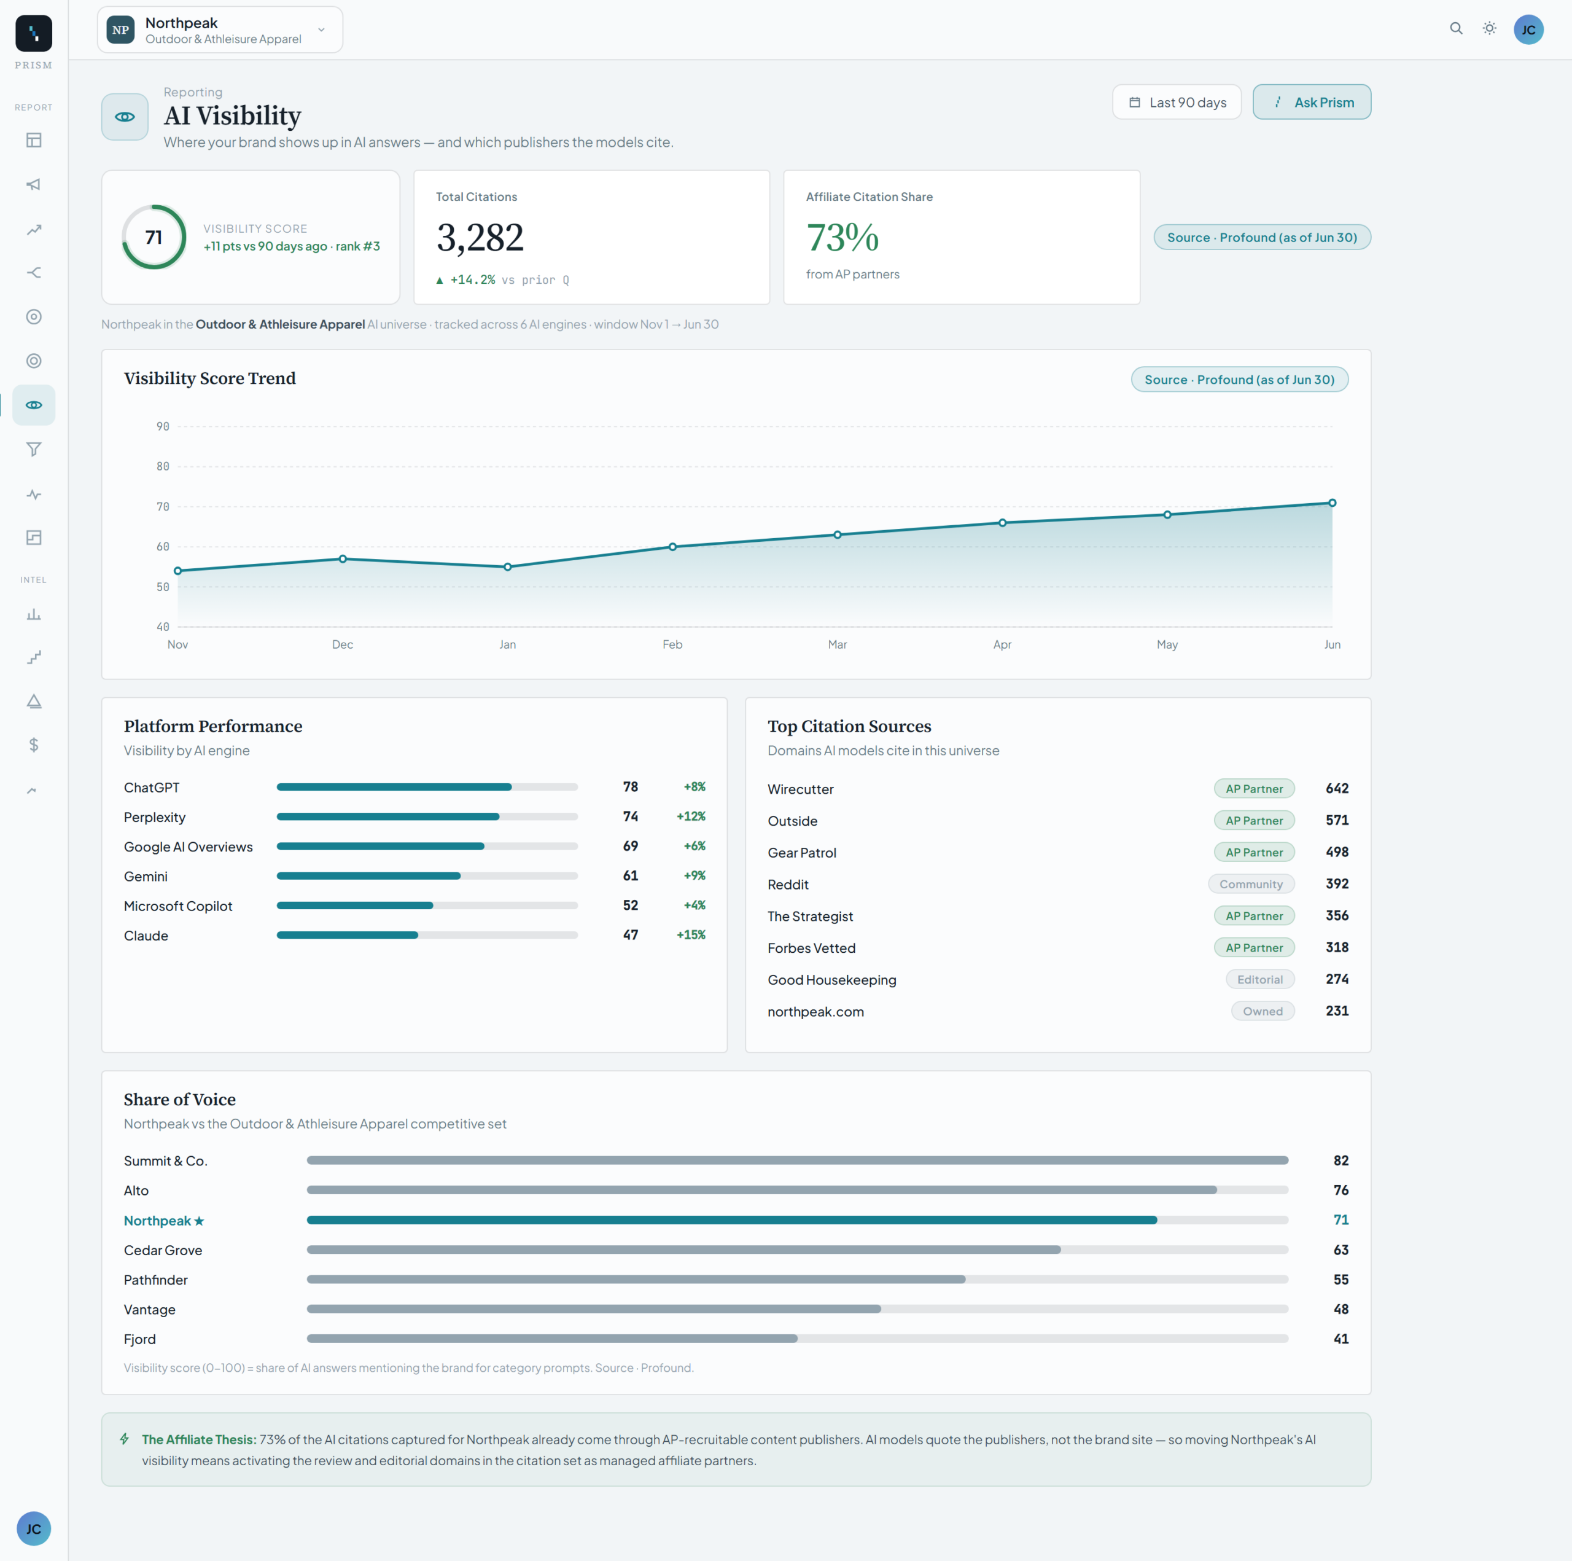Image resolution: width=1572 pixels, height=1561 pixels.
Task: Click the Jan data point on trend chart
Action: point(508,566)
